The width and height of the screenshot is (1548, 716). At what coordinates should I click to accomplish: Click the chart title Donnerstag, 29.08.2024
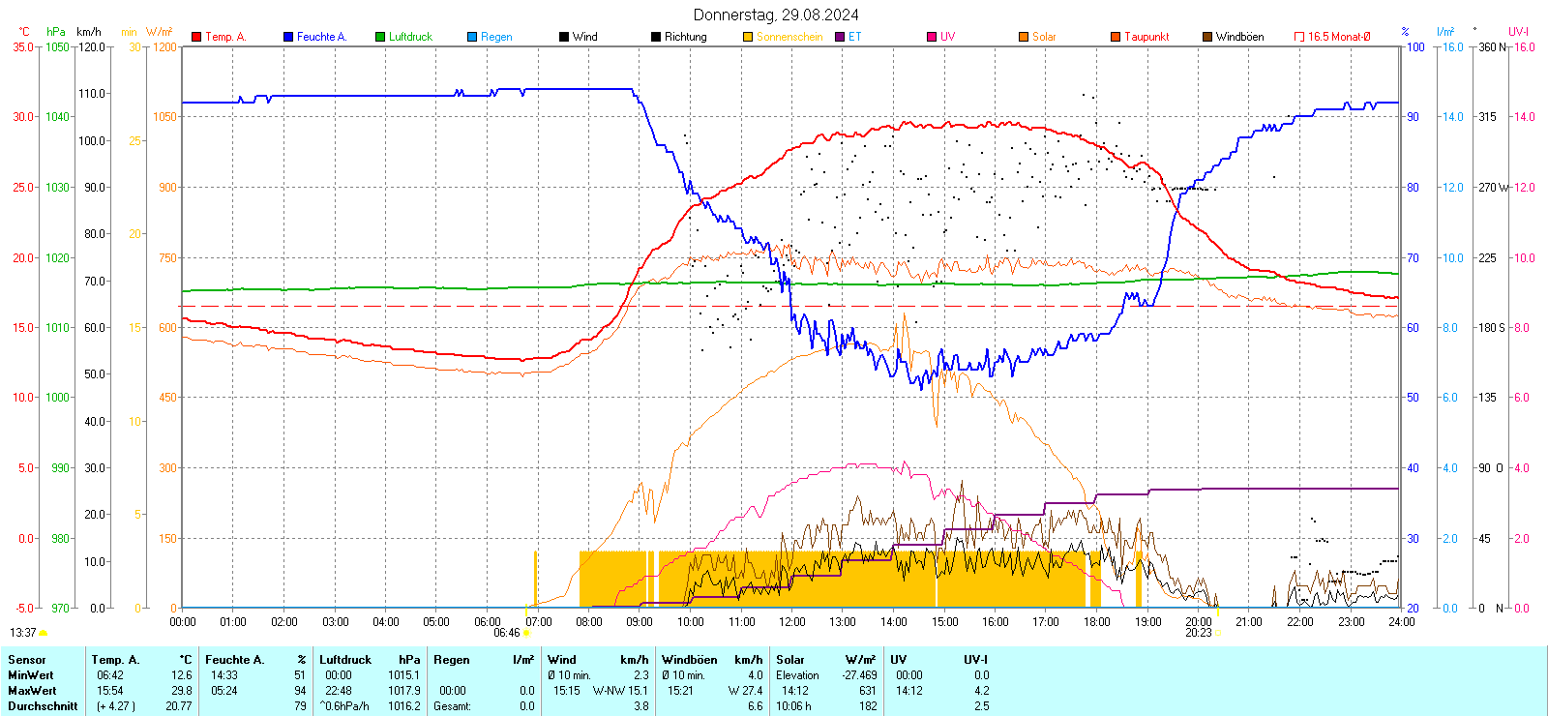(x=776, y=15)
